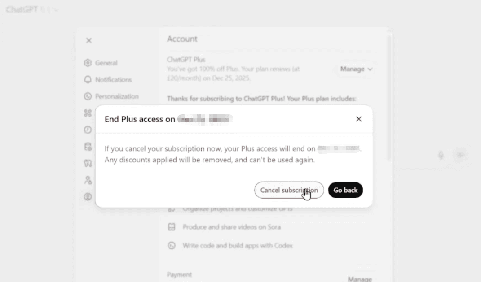Dismiss the End Plus access dialog with X
This screenshot has width=481, height=282.
(x=358, y=119)
